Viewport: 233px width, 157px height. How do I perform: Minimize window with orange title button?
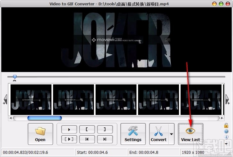coord(214,4)
